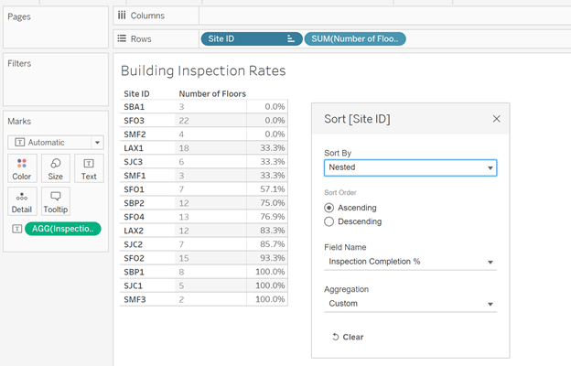Click the AGG(Inspection..) pill on Marks

click(x=61, y=229)
